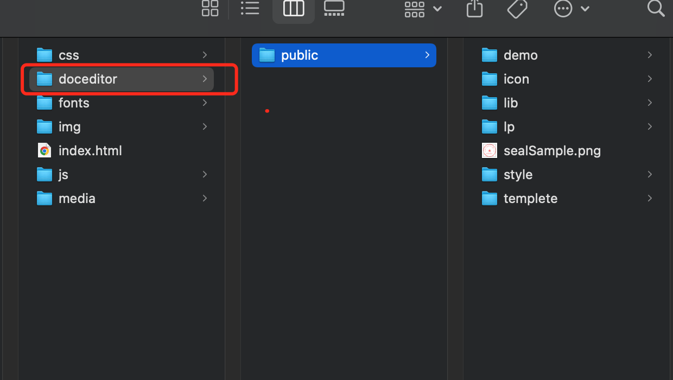Select the templete folder
The width and height of the screenshot is (673, 380).
530,199
